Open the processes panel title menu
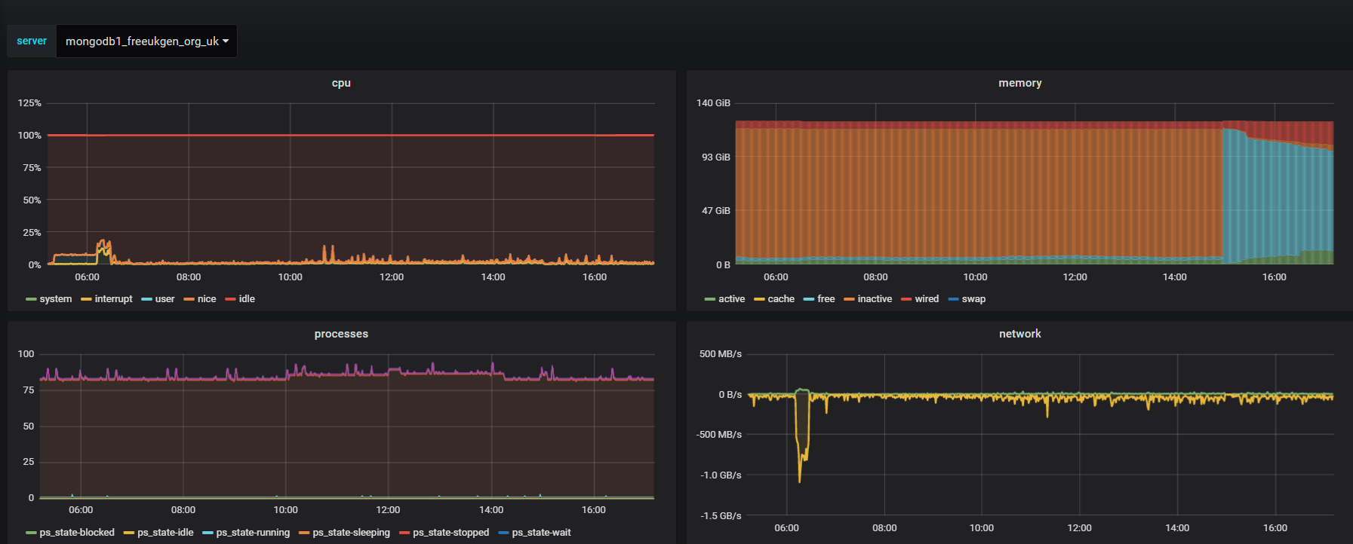Screen dimensions: 1353x544 tap(341, 334)
